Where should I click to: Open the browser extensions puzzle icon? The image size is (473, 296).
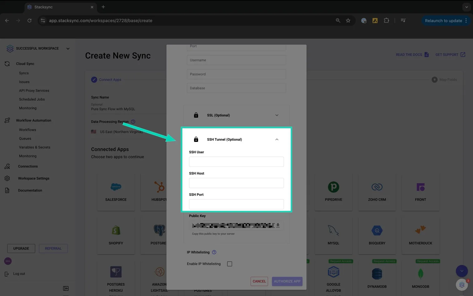(386, 20)
